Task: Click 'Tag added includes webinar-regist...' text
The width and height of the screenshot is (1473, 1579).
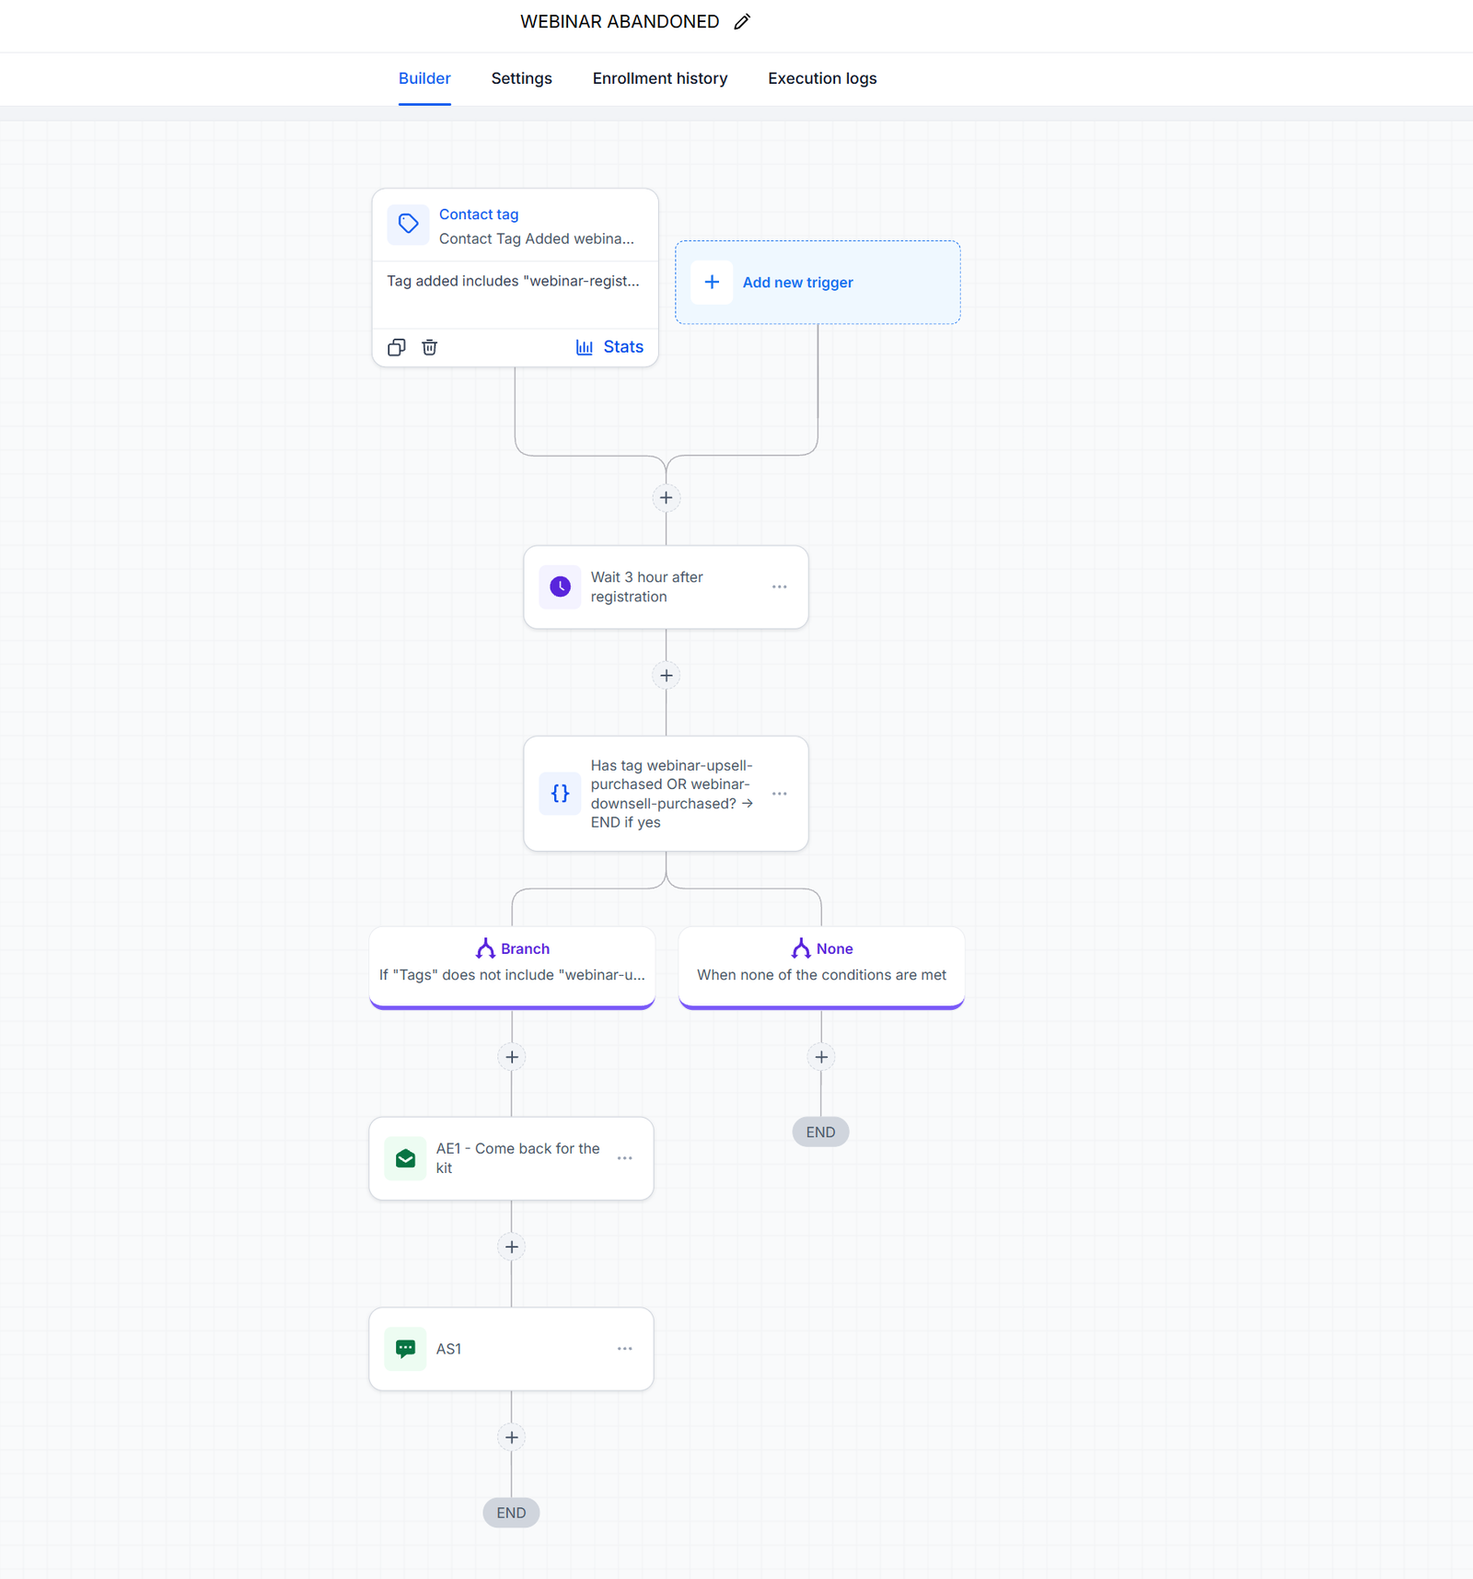Action: point(513,281)
